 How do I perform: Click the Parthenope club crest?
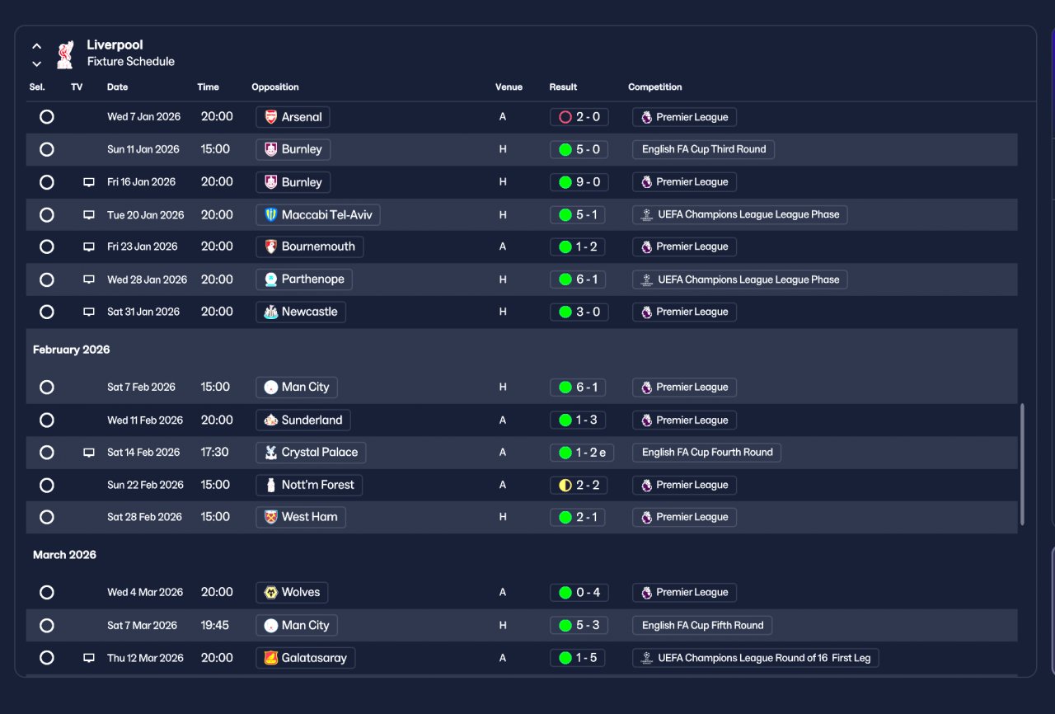(270, 279)
